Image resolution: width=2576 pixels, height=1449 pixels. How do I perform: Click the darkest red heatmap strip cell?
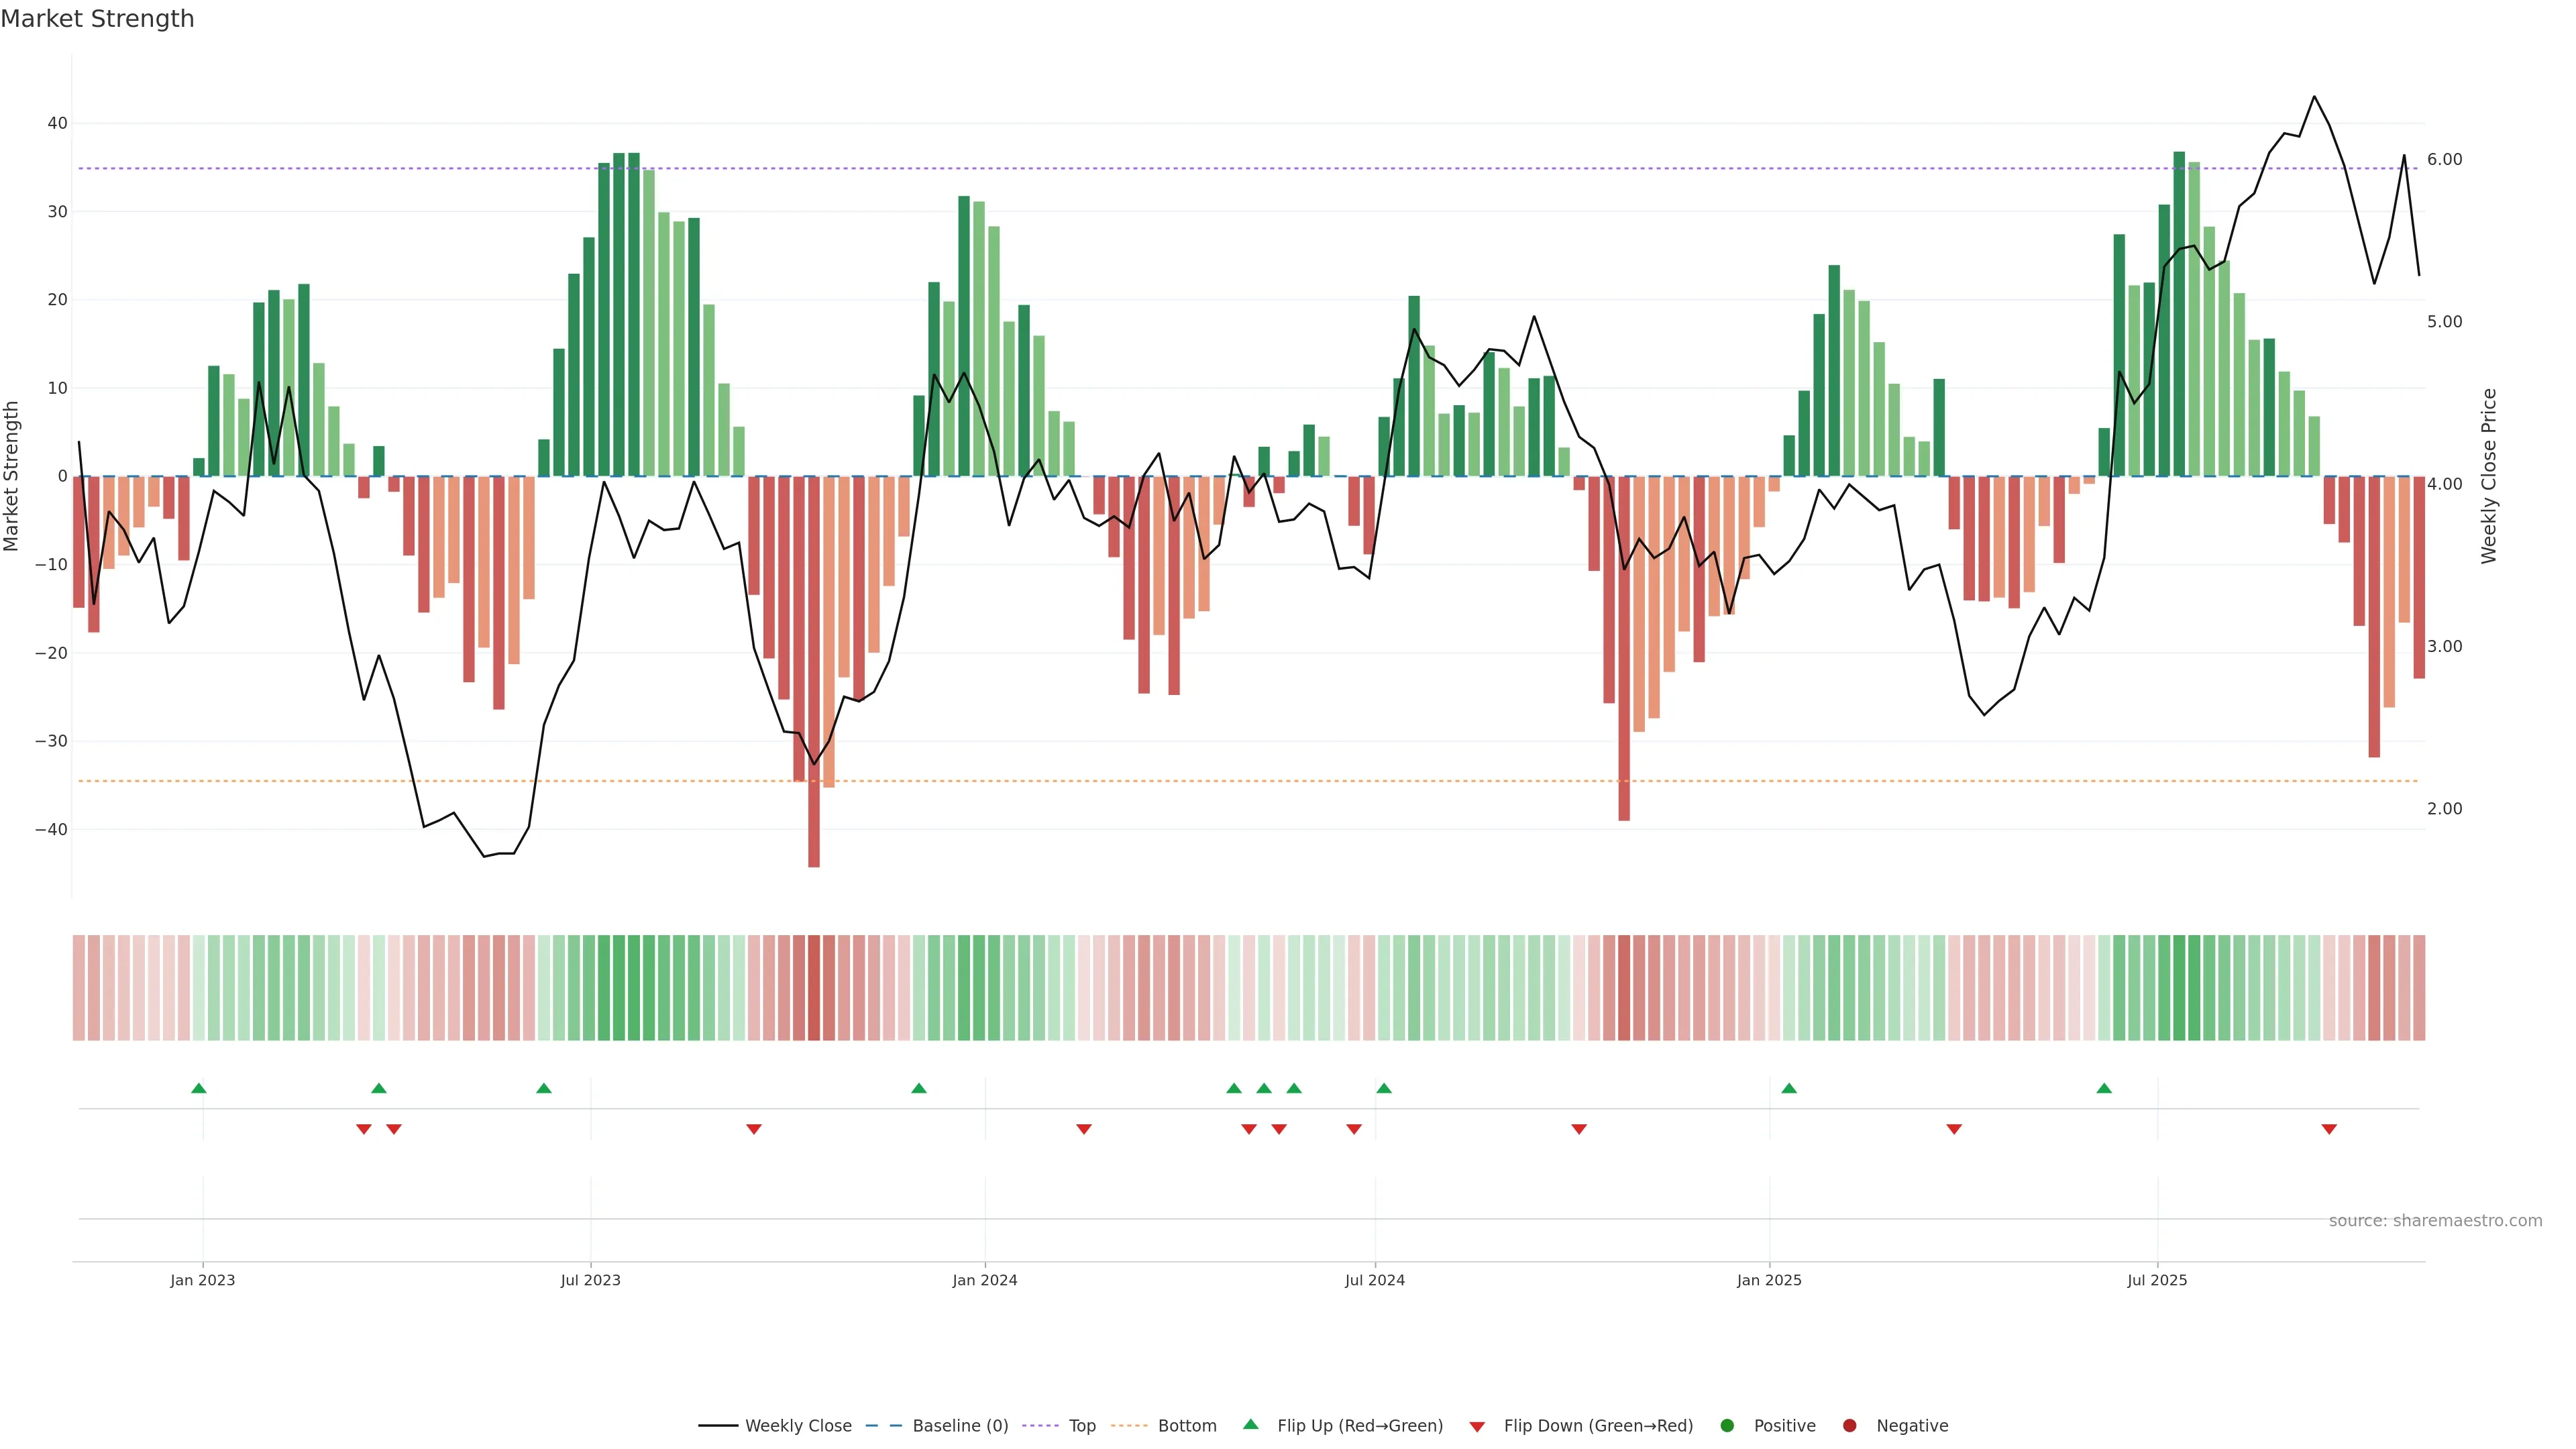(x=814, y=988)
